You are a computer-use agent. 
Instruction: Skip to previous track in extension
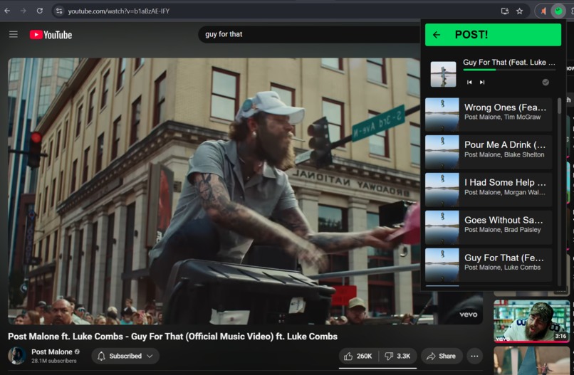point(469,83)
